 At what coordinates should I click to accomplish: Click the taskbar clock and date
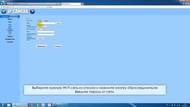pos(185,105)
